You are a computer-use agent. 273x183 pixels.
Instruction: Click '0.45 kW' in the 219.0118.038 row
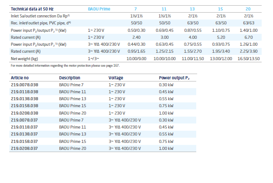point(166,92)
